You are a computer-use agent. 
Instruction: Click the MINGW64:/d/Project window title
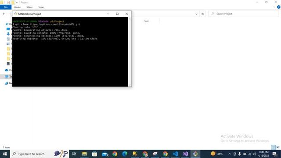tap(29, 14)
